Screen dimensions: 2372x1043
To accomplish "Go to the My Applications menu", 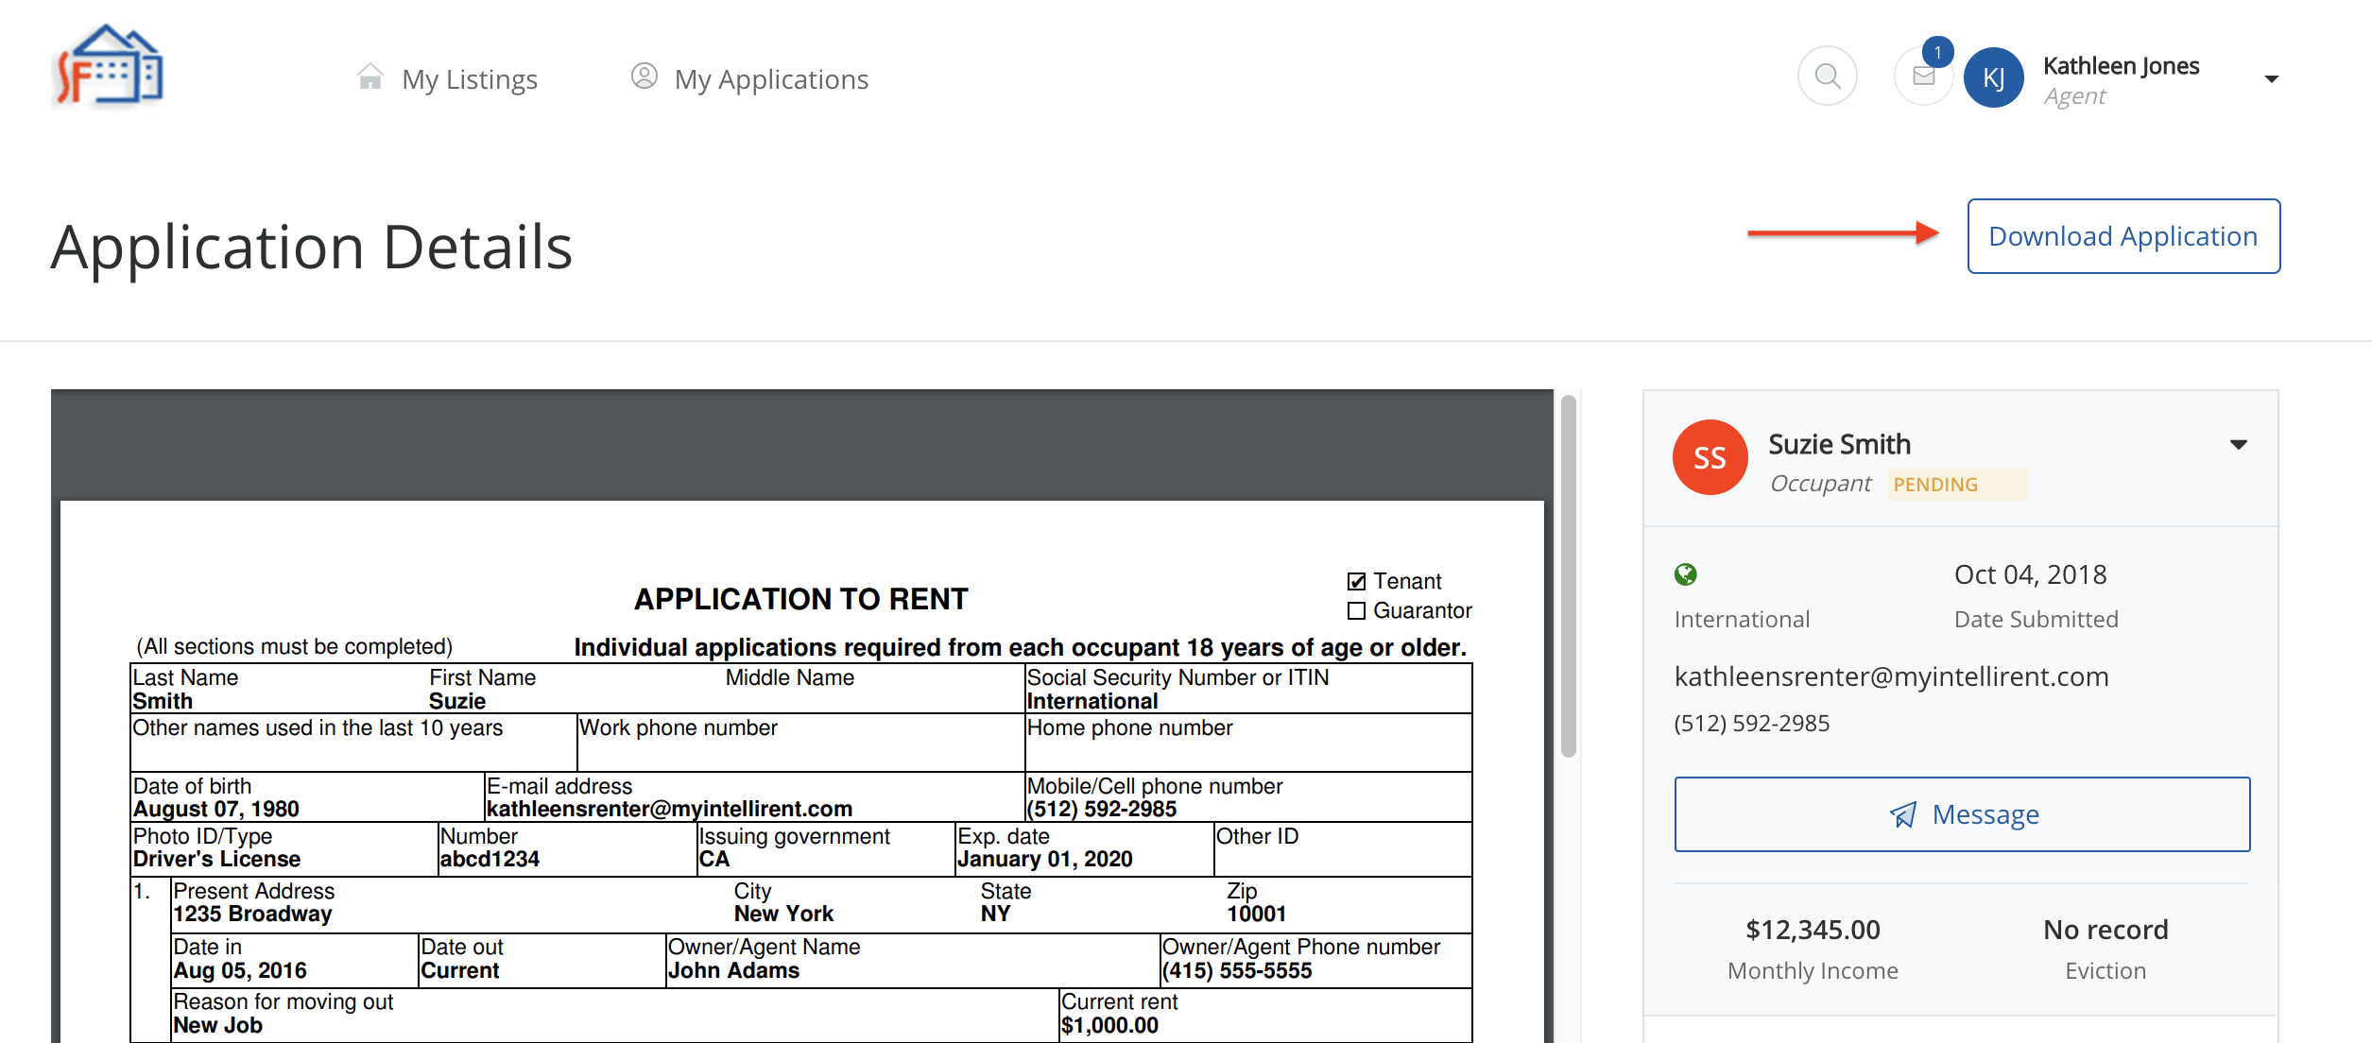I will 771,79.
